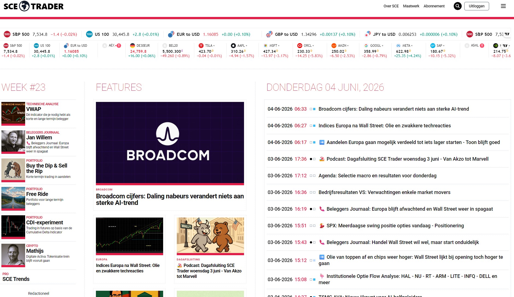This screenshot has width=514, height=297.
Task: Open the VWAP technische analyse link
Action: click(x=34, y=109)
